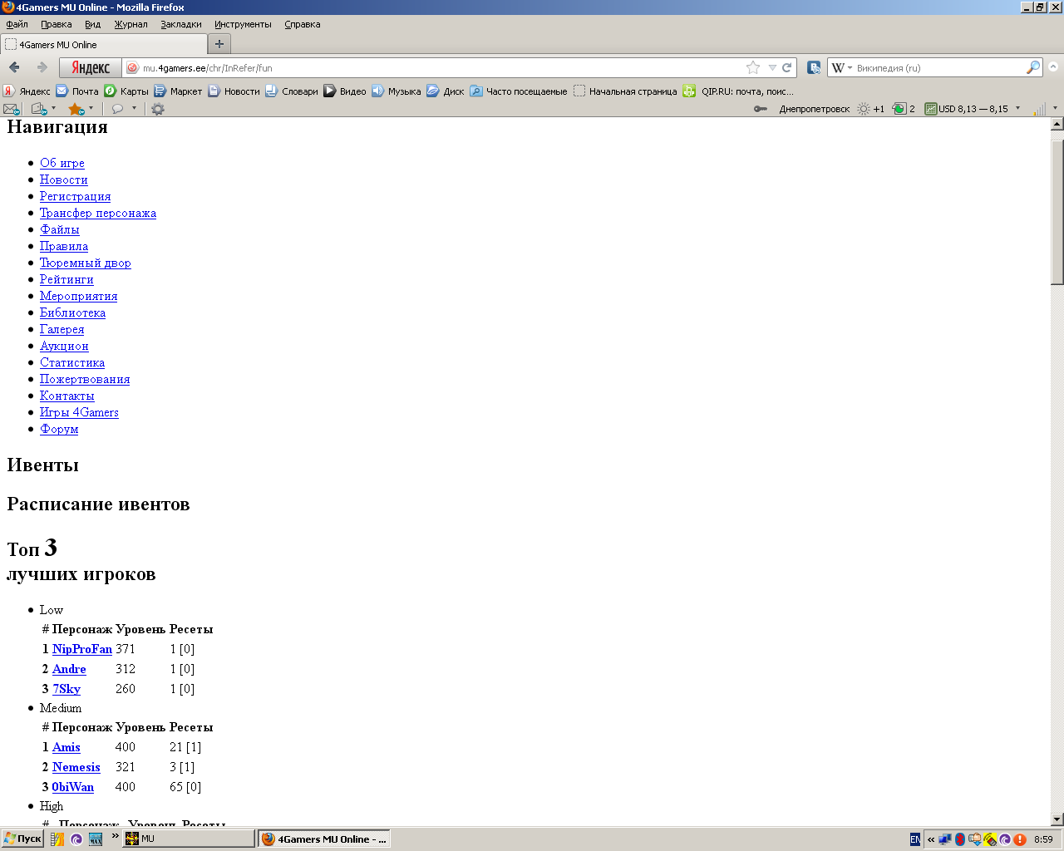Click the browser Back arrow button
The image size is (1064, 851).
pyautogui.click(x=14, y=67)
